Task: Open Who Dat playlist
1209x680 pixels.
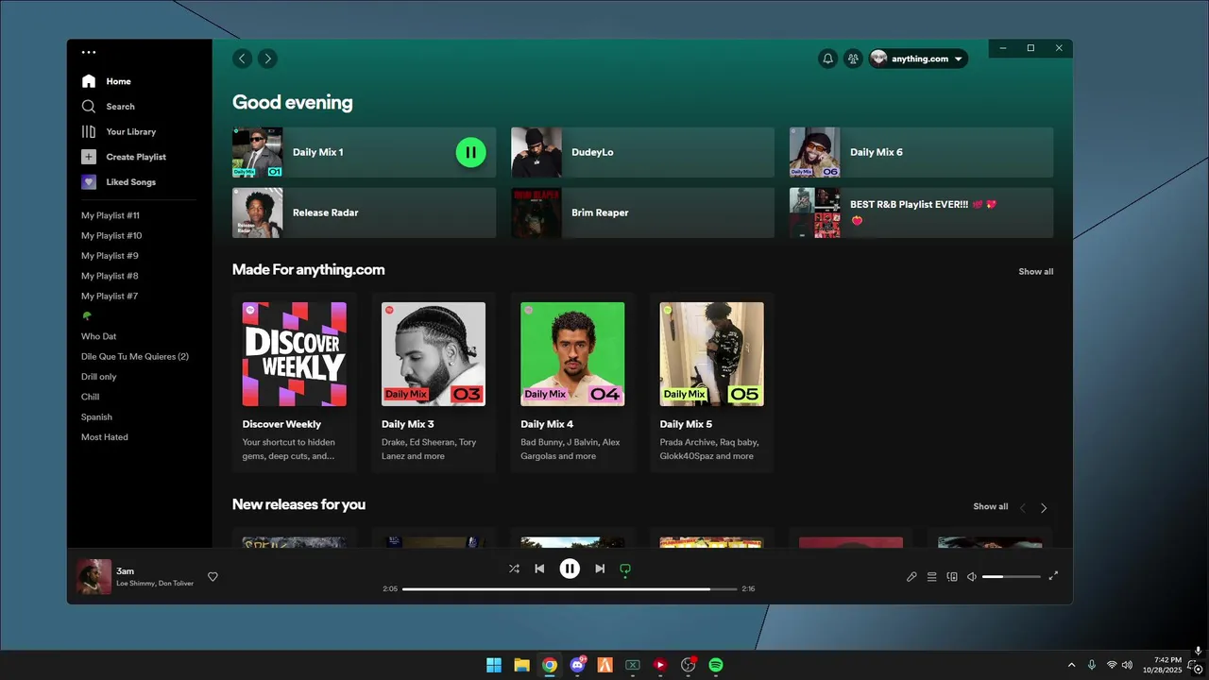Action: point(99,336)
